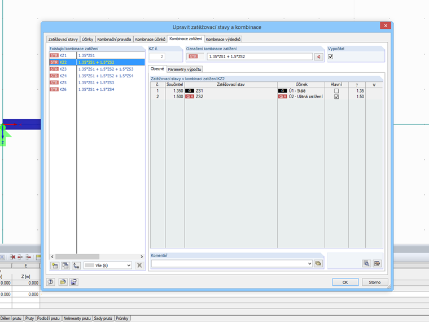Open the Sady prutů bottom tab
Viewport: 429px width, 322px height.
pyautogui.click(x=103, y=318)
